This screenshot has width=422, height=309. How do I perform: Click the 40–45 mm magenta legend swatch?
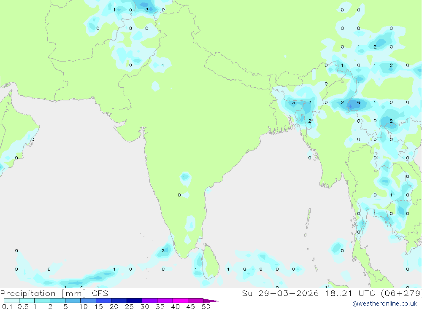click(x=180, y=301)
